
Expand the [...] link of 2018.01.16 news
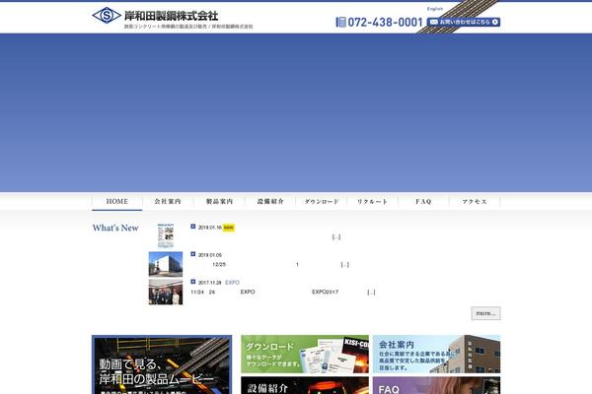click(336, 237)
